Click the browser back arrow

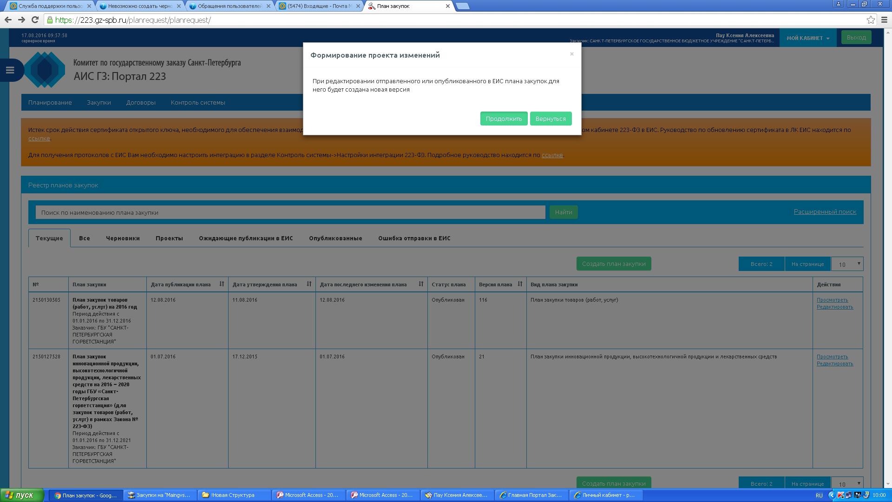(x=8, y=20)
